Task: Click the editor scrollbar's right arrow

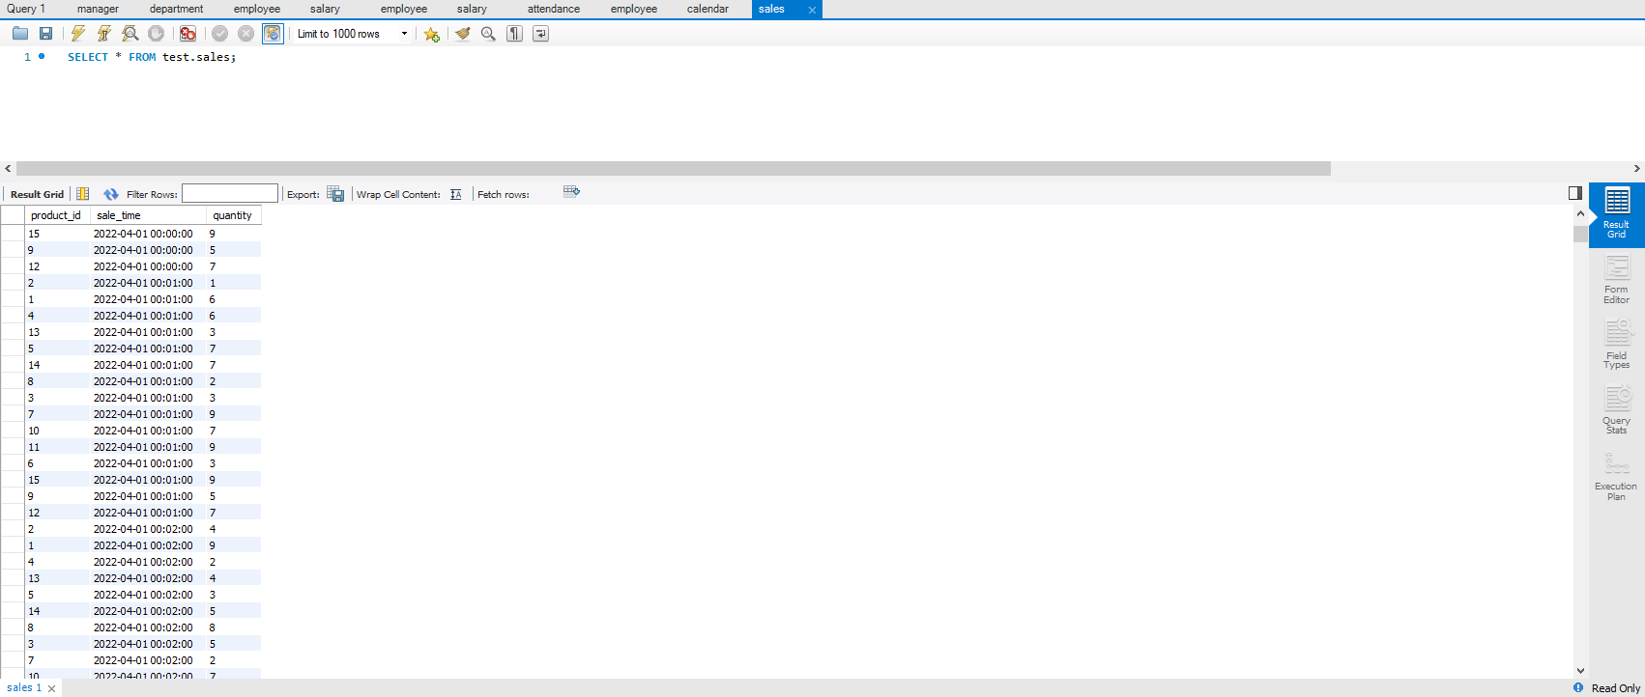Action: (1637, 169)
